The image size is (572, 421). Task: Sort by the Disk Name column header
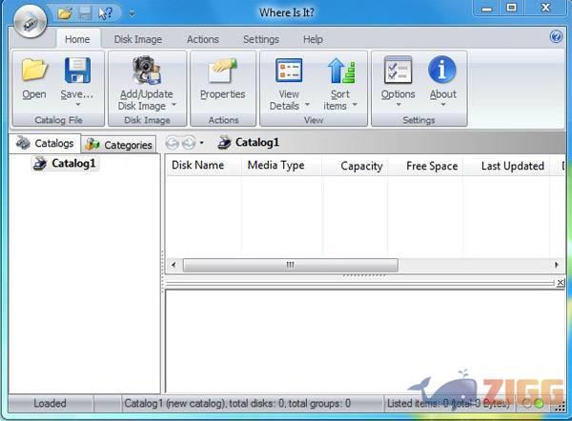tap(197, 166)
